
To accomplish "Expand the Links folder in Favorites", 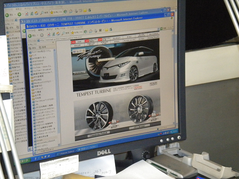I will click(33, 55).
